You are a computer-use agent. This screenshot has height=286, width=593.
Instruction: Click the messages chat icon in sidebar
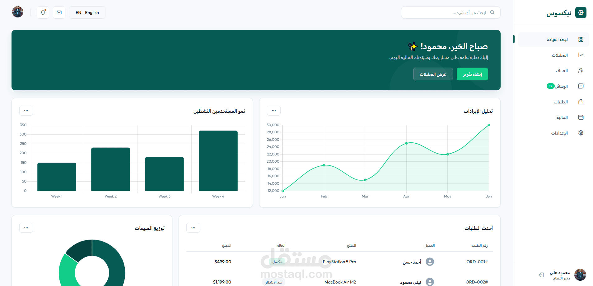pyautogui.click(x=581, y=86)
